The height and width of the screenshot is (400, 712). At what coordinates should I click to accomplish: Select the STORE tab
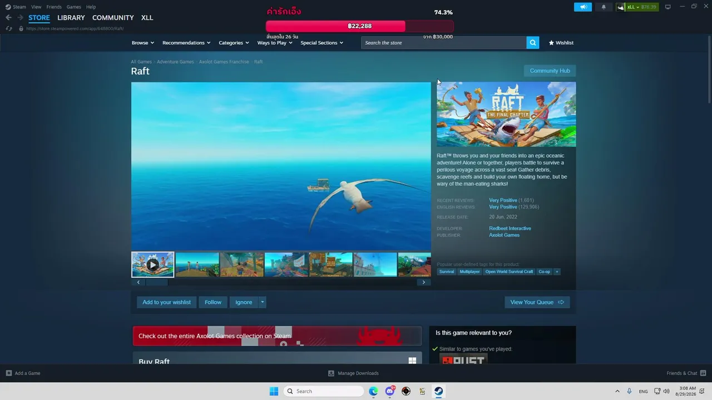tap(39, 18)
